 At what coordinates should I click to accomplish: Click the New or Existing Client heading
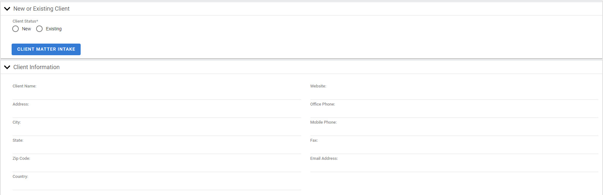tap(41, 9)
